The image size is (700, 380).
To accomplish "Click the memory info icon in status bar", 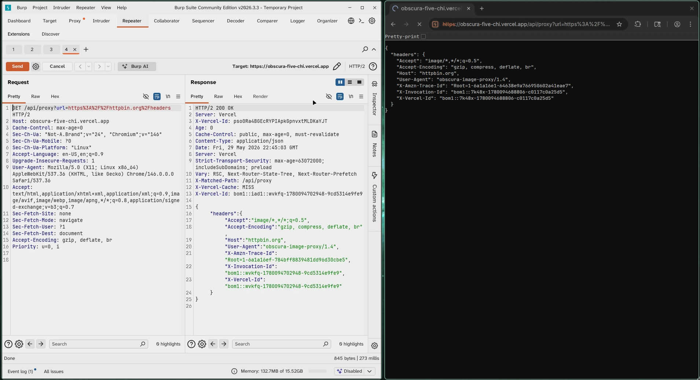I will coord(234,371).
